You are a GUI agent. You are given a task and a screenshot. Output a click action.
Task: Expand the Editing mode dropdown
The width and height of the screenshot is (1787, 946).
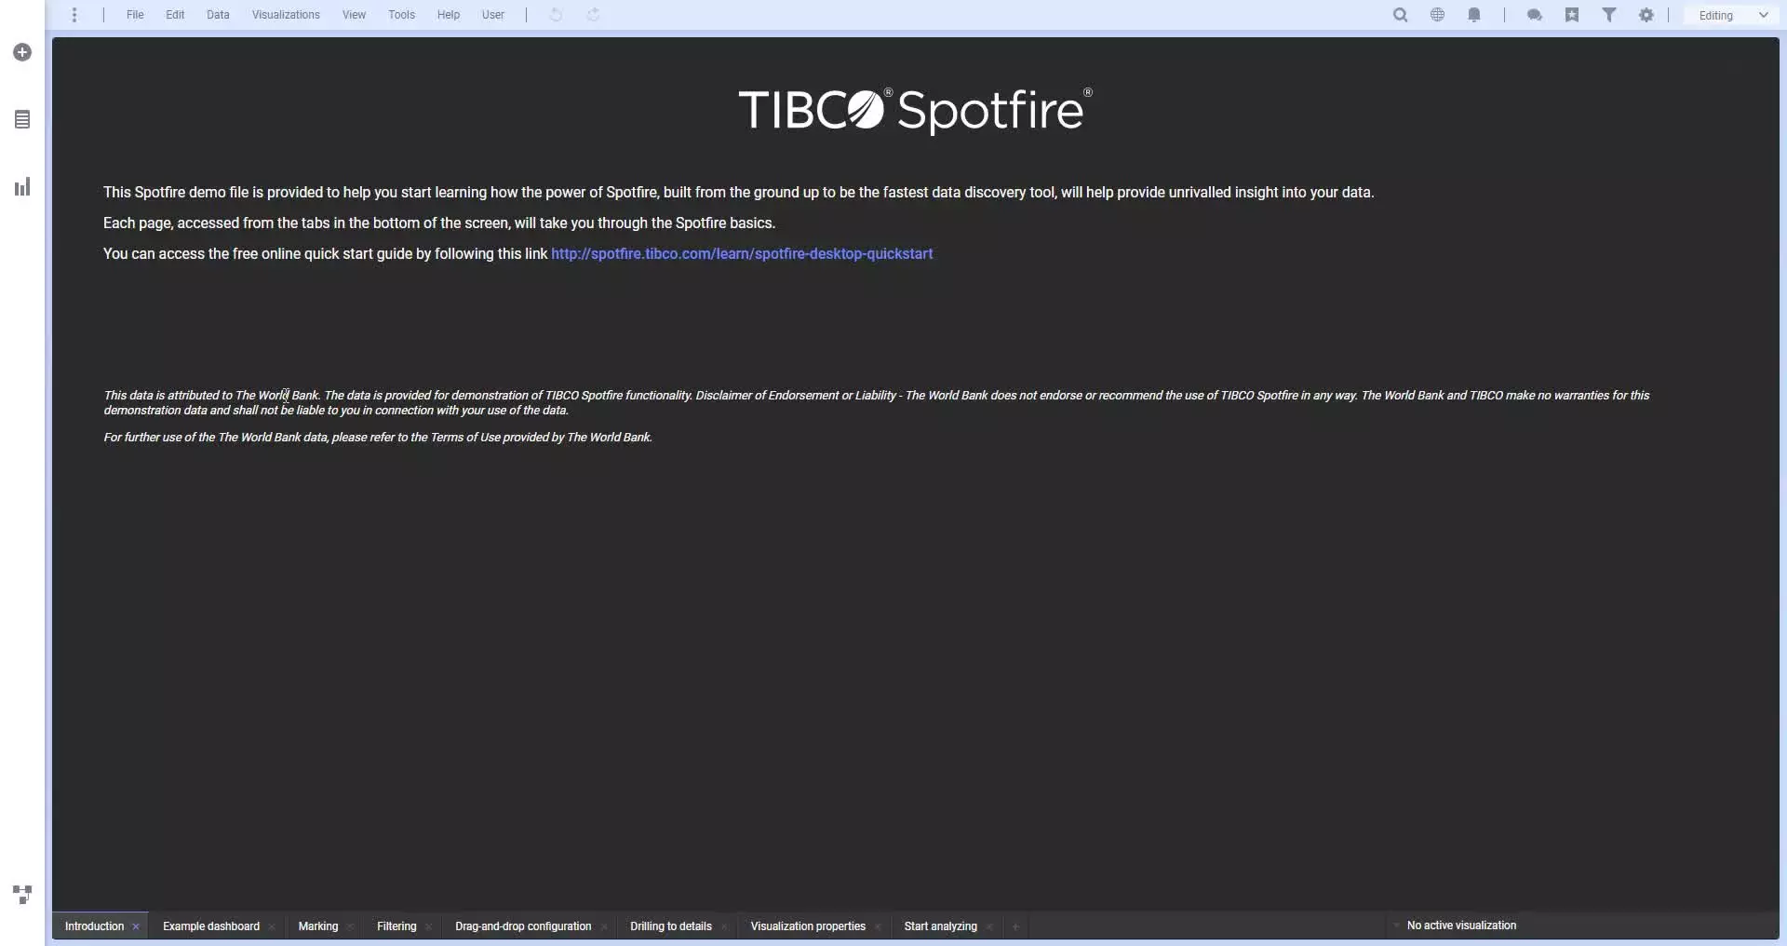coord(1732,15)
